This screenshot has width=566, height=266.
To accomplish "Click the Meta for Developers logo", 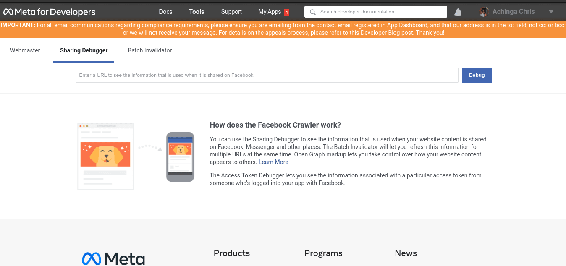I will [x=50, y=12].
